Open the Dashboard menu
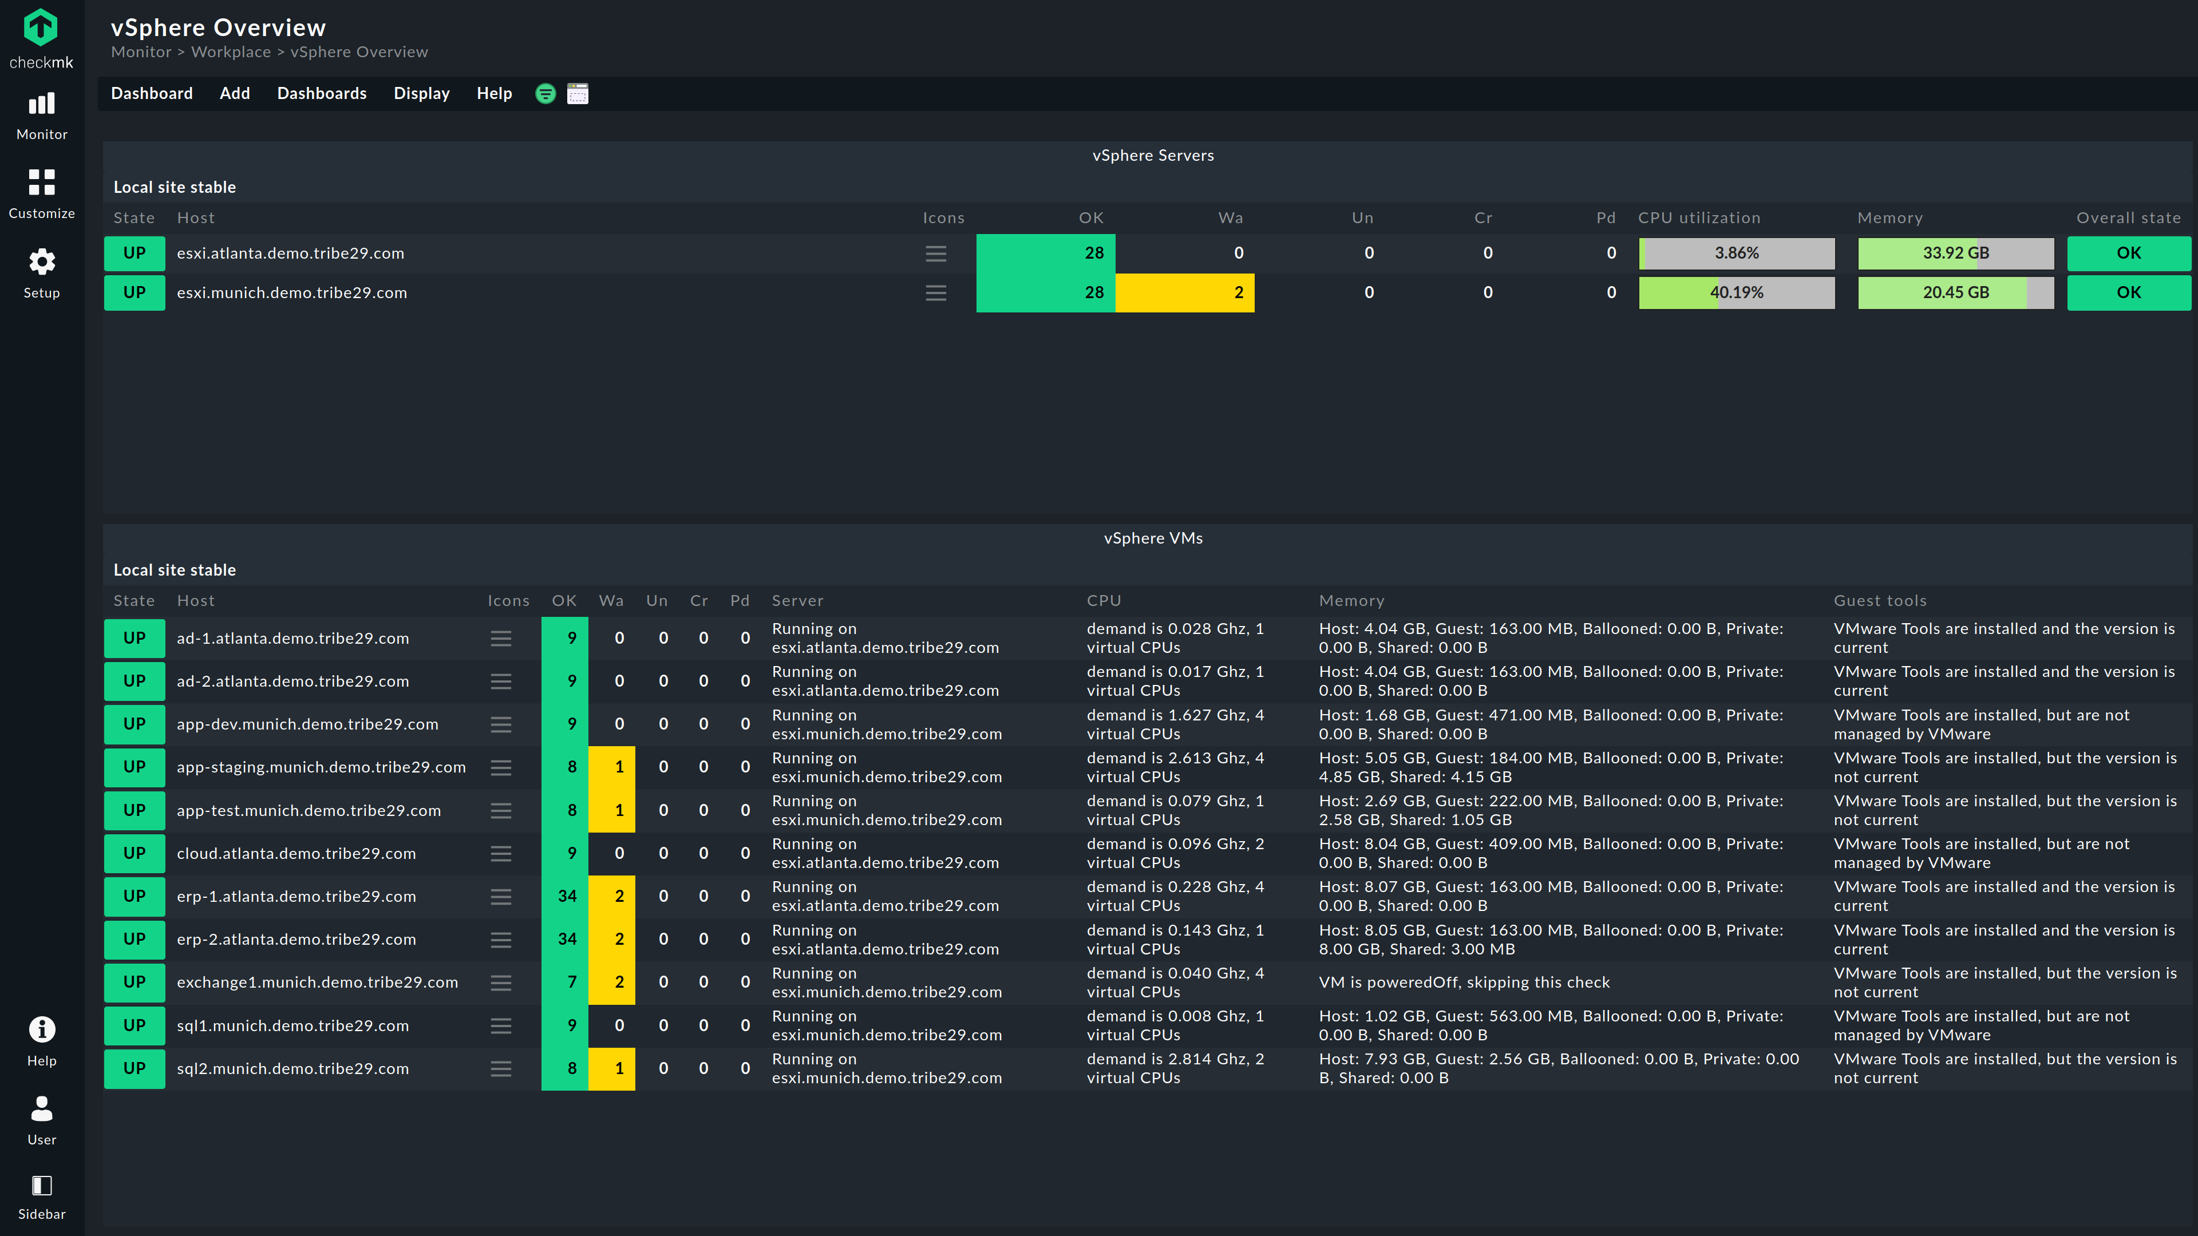The height and width of the screenshot is (1236, 2198). click(152, 94)
